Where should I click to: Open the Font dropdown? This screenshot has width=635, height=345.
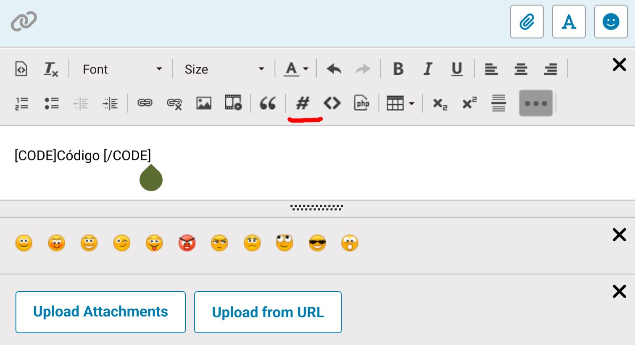pos(122,69)
